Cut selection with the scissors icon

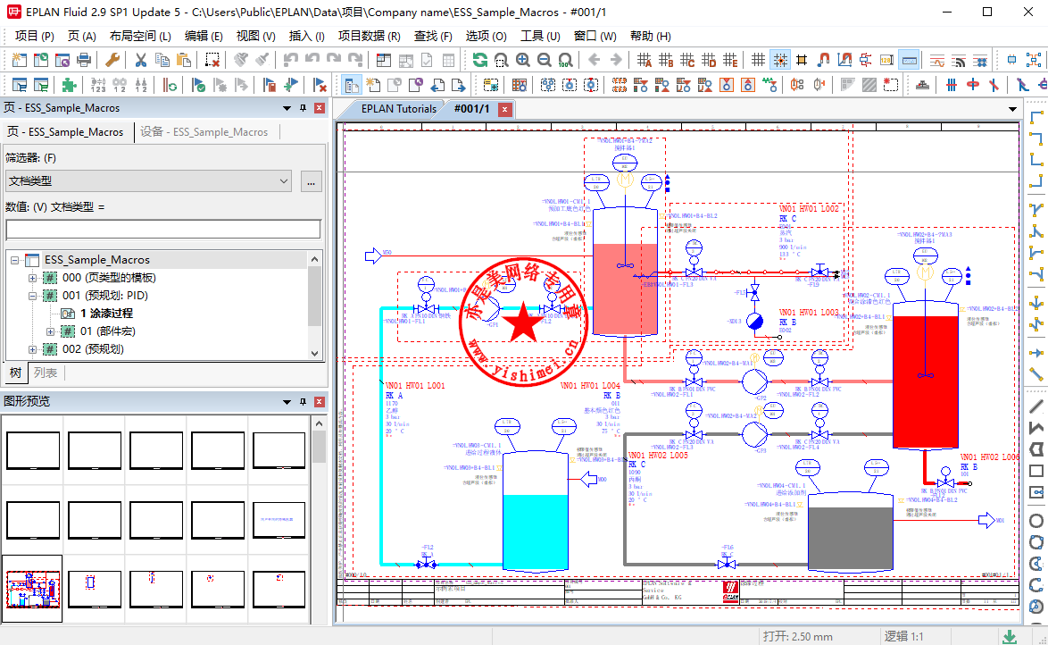click(140, 60)
